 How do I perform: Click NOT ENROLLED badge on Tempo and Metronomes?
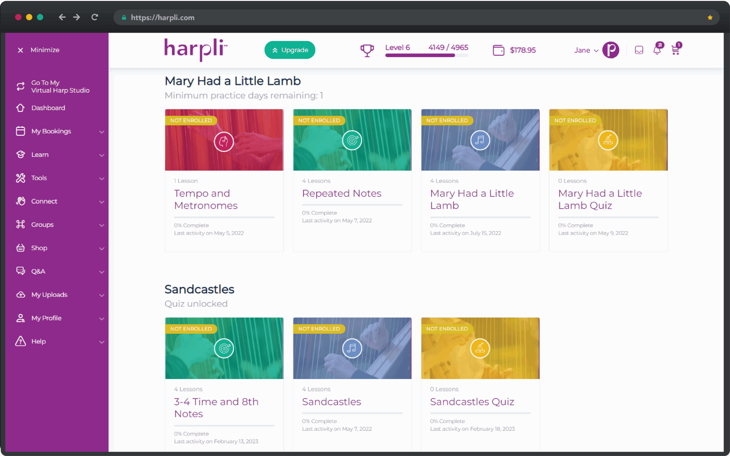191,120
